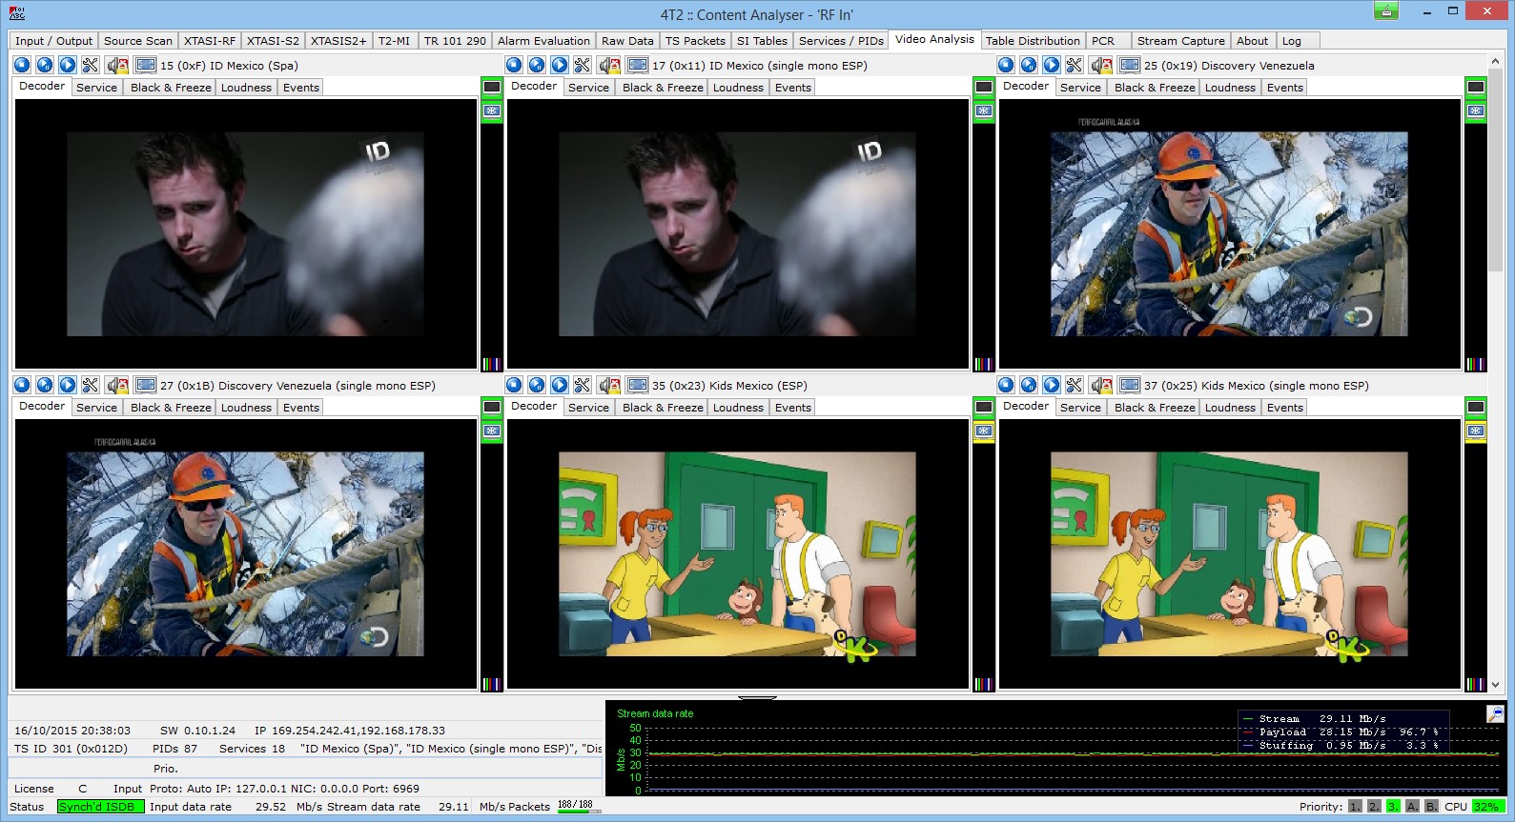The height and width of the screenshot is (822, 1515).
Task: Pause the Discovery Venezuela (single mono ESP) decoder
Action: (x=44, y=385)
